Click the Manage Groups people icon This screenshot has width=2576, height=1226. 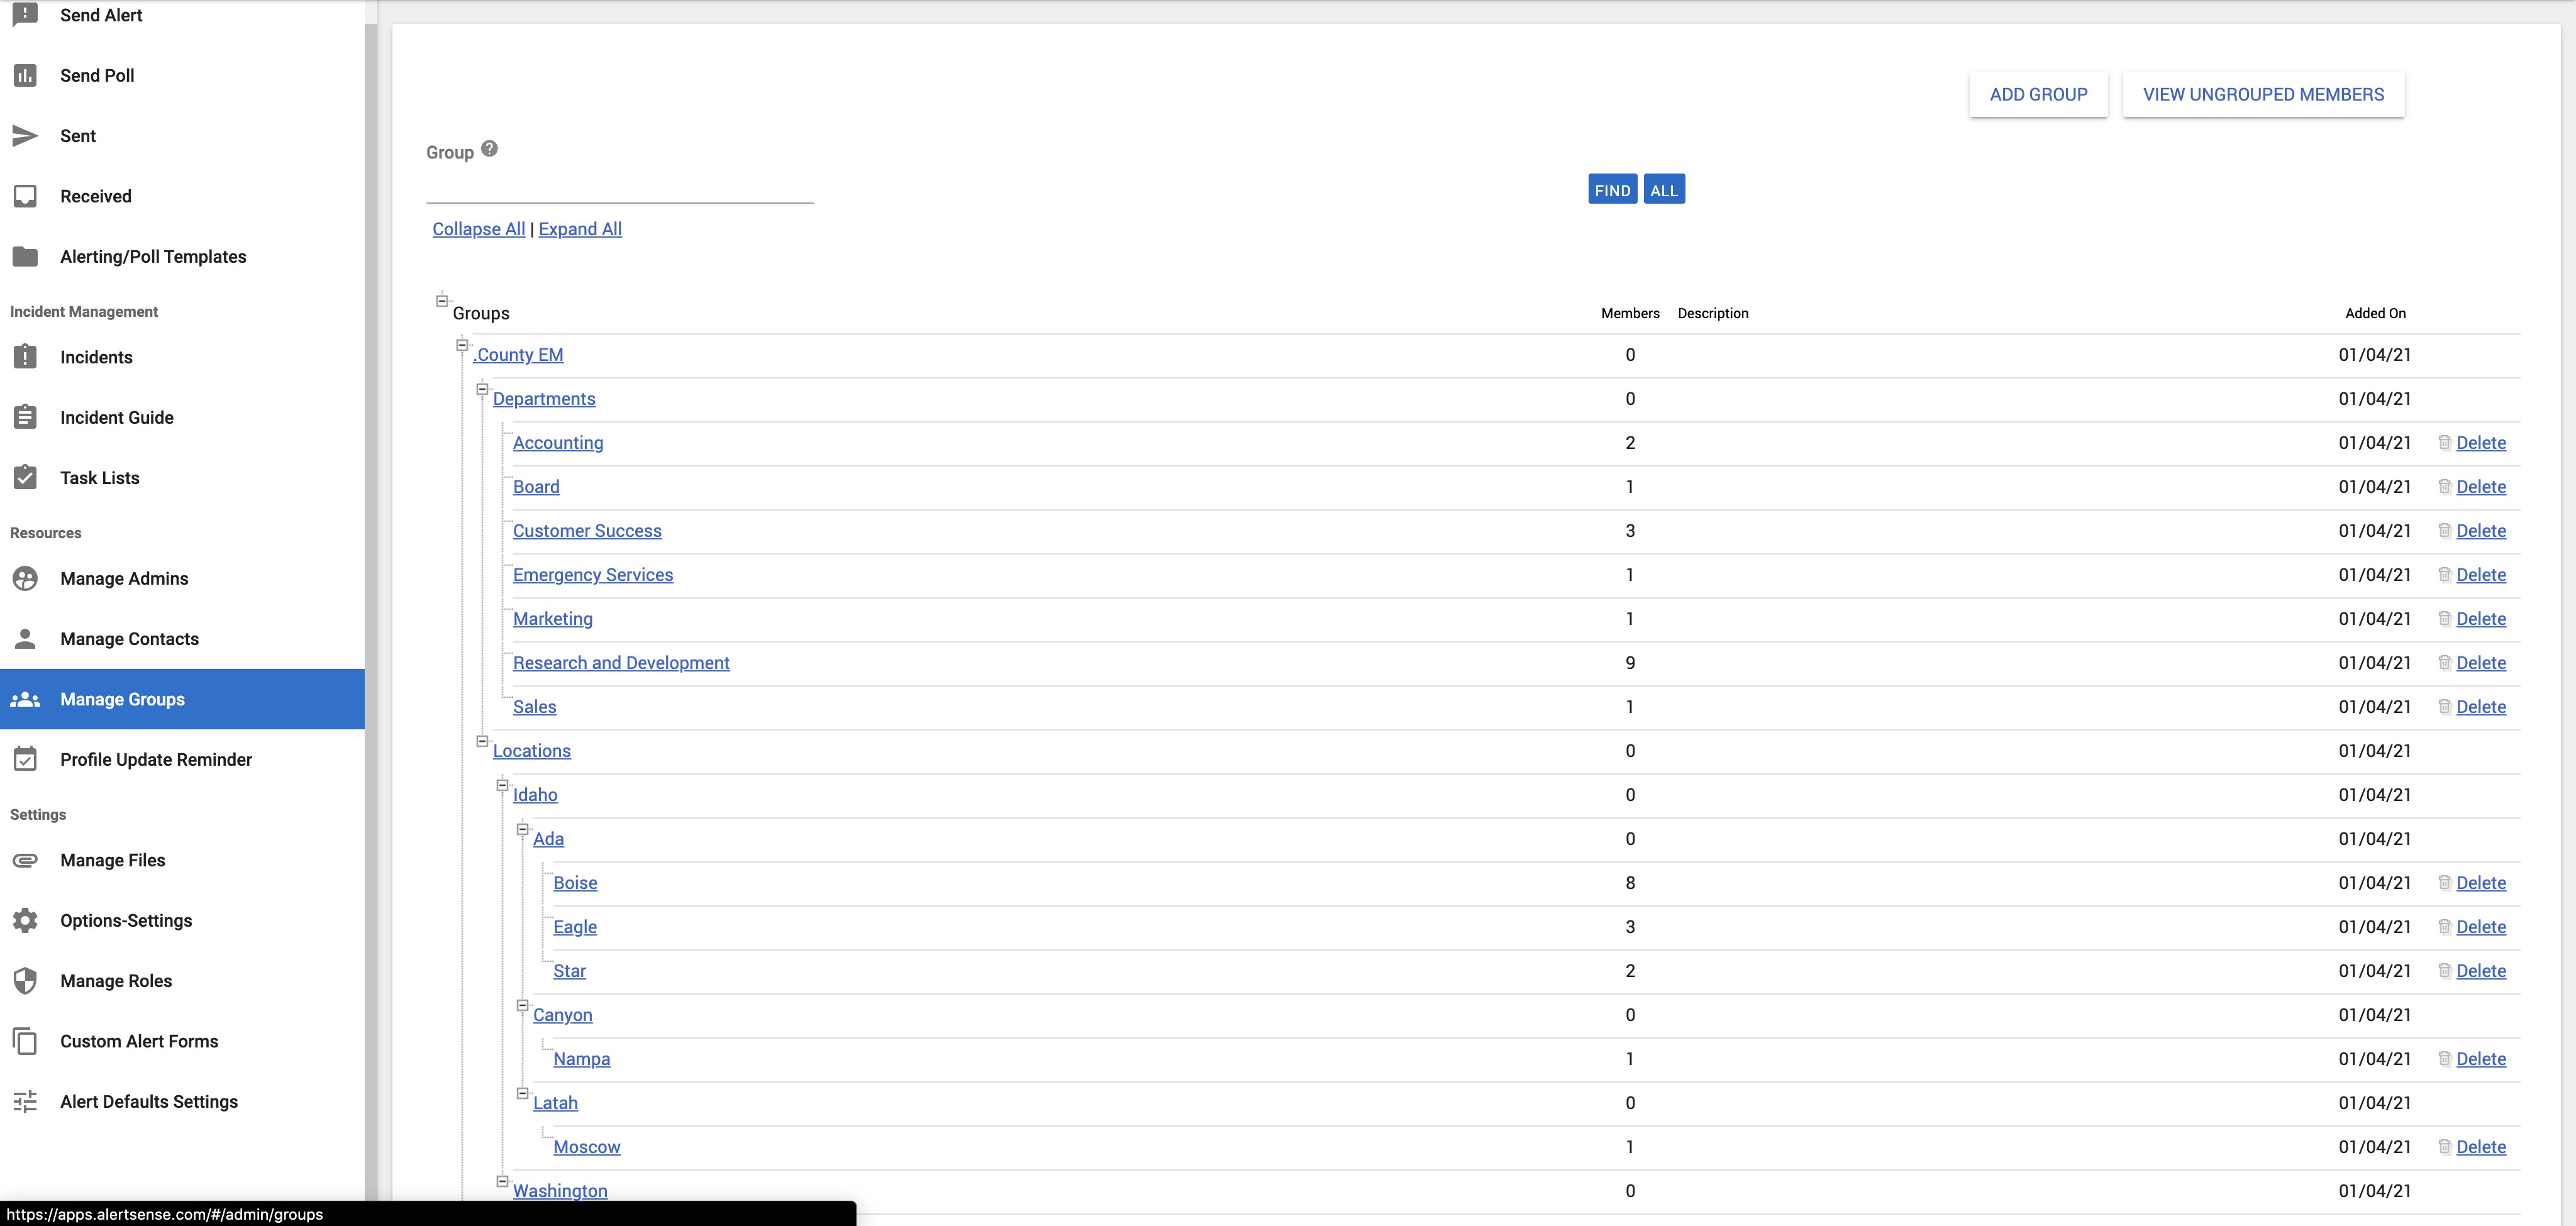click(x=25, y=699)
